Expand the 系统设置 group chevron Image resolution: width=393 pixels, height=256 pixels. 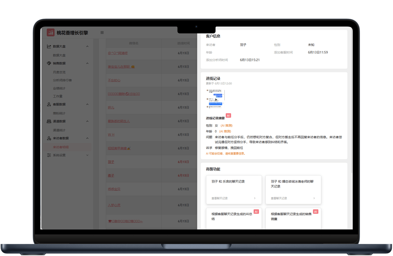click(x=87, y=155)
